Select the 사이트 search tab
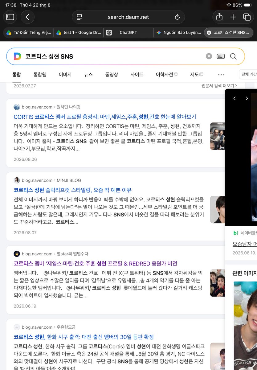This screenshot has width=257, height=370. 137,74
